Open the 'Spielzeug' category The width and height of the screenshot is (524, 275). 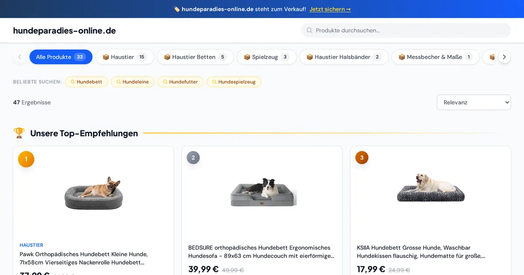pos(267,57)
